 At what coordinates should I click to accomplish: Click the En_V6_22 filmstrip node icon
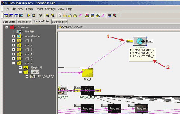(x=62, y=90)
